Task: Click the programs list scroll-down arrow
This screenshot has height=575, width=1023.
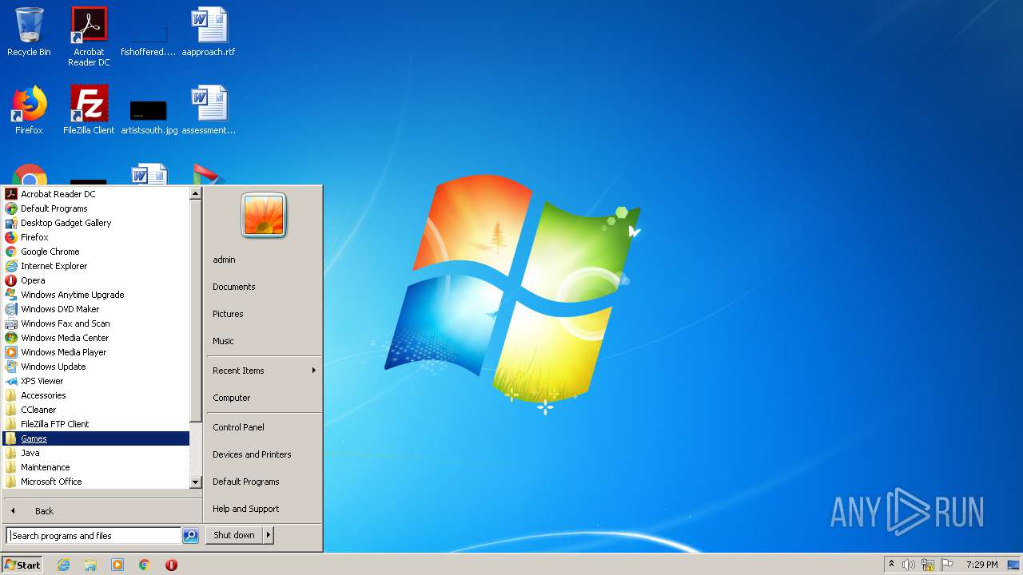Action: (x=196, y=482)
